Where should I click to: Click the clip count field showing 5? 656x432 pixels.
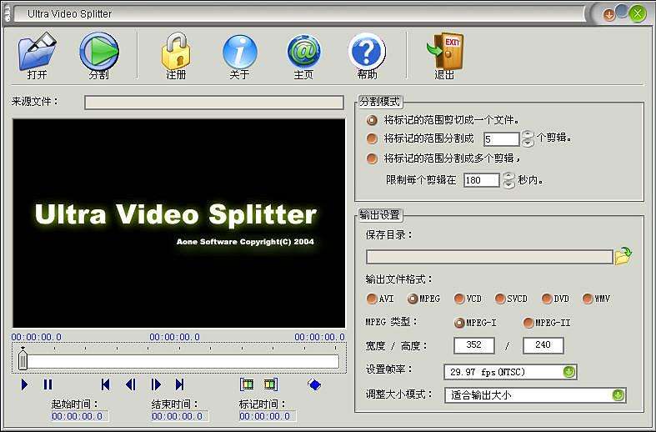(x=501, y=139)
